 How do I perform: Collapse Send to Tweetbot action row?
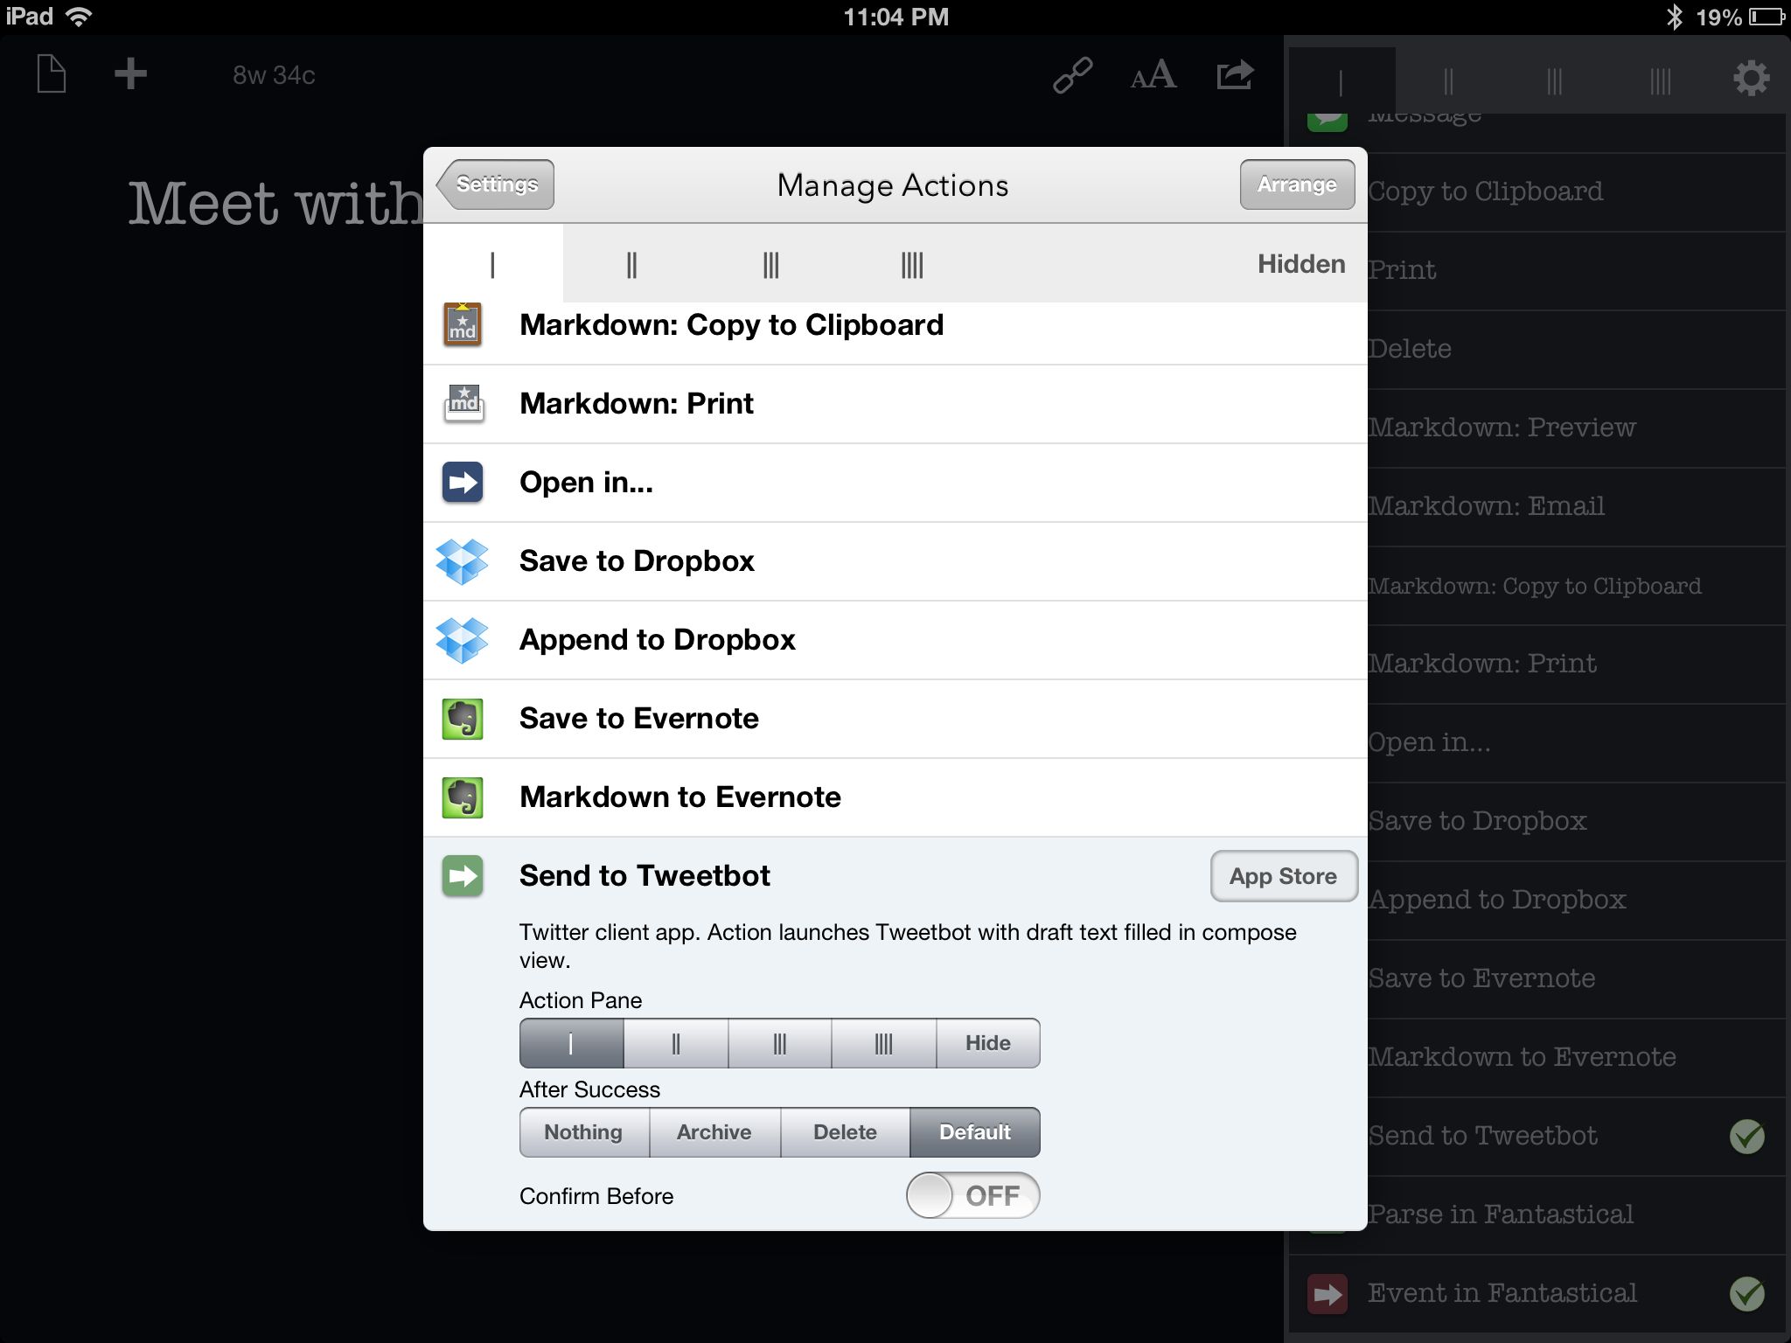click(x=645, y=876)
